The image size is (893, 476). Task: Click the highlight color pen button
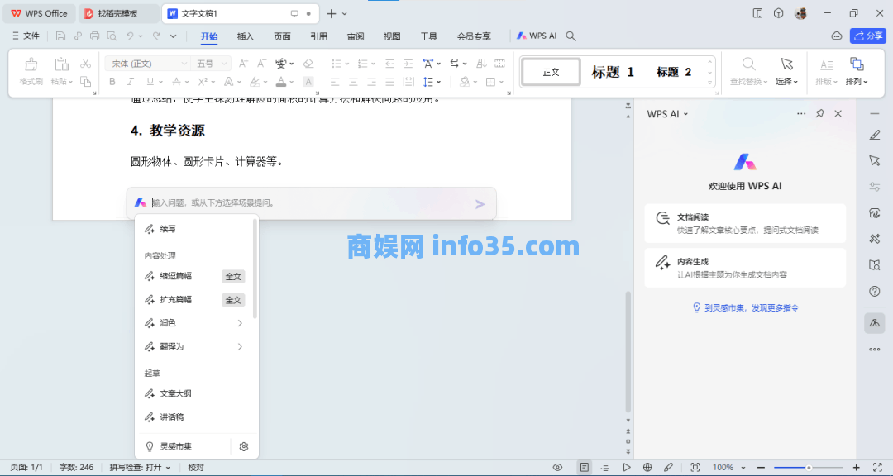coord(255,82)
